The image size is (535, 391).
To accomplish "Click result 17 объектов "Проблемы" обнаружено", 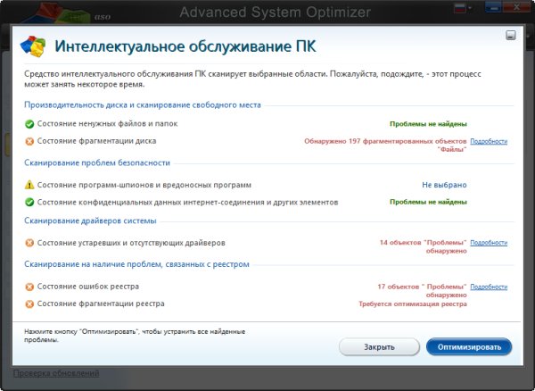I will (422, 291).
